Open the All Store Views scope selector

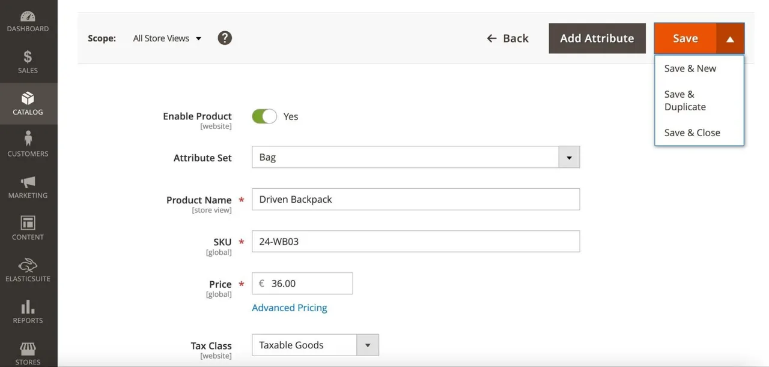click(x=167, y=38)
